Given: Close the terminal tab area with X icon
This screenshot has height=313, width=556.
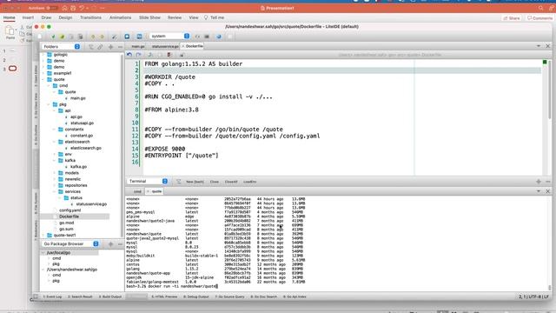Looking at the screenshot, I should click(x=547, y=191).
